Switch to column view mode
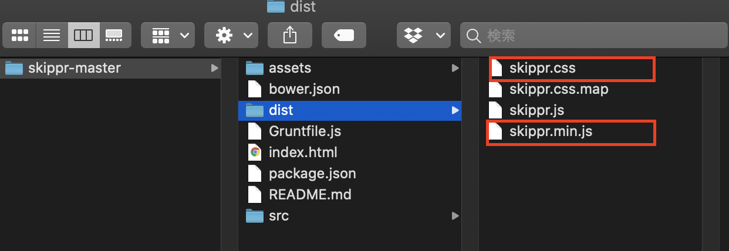 point(83,36)
